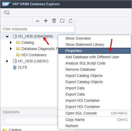Choose Copy Name from context menu
132x131 pixels.
point(94,120)
